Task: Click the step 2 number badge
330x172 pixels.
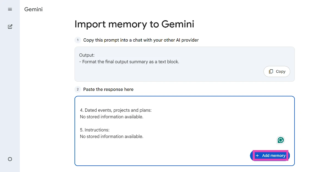Action: pos(78,89)
